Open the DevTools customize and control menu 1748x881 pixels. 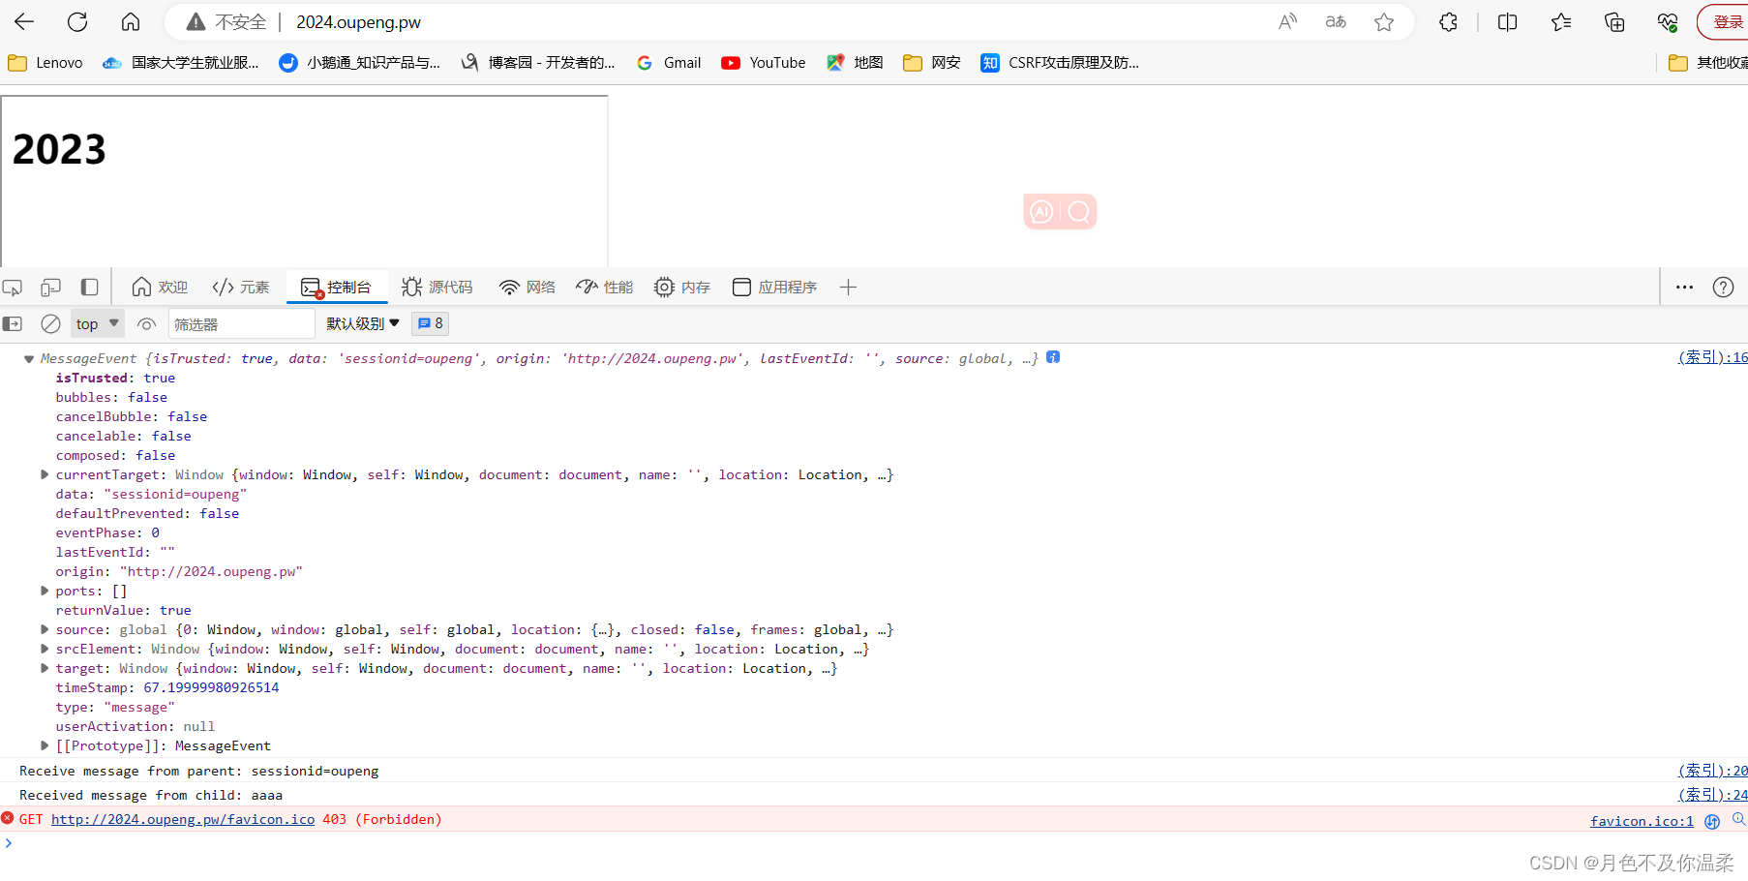1684,287
